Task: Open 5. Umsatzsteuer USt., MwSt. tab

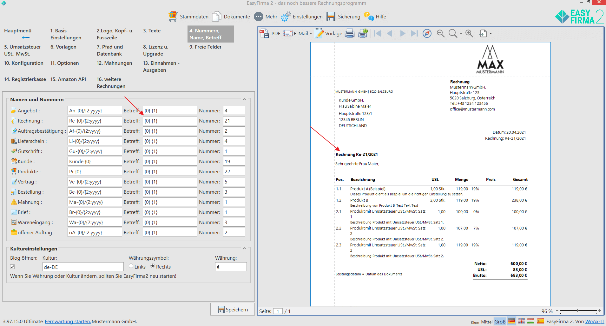Action: [23, 50]
